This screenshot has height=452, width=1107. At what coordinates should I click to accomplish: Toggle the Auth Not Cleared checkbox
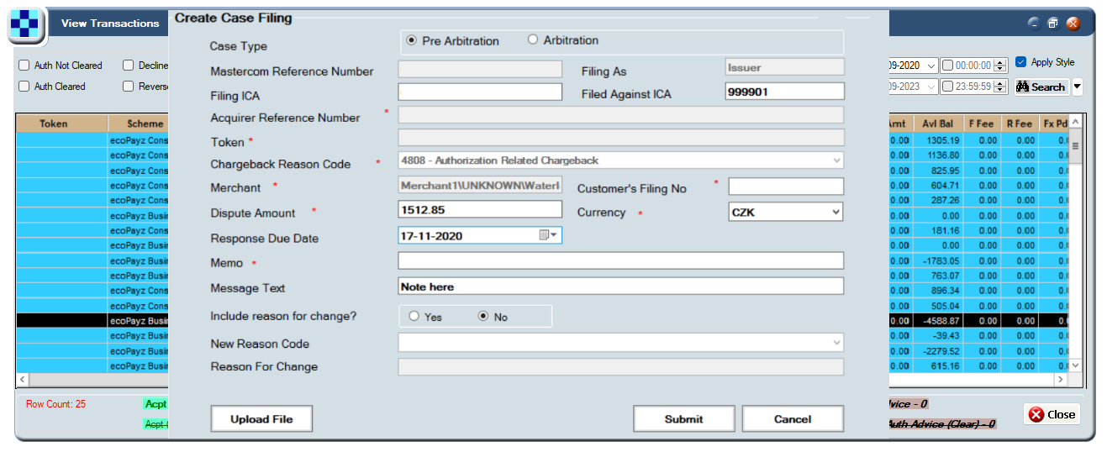click(x=24, y=66)
